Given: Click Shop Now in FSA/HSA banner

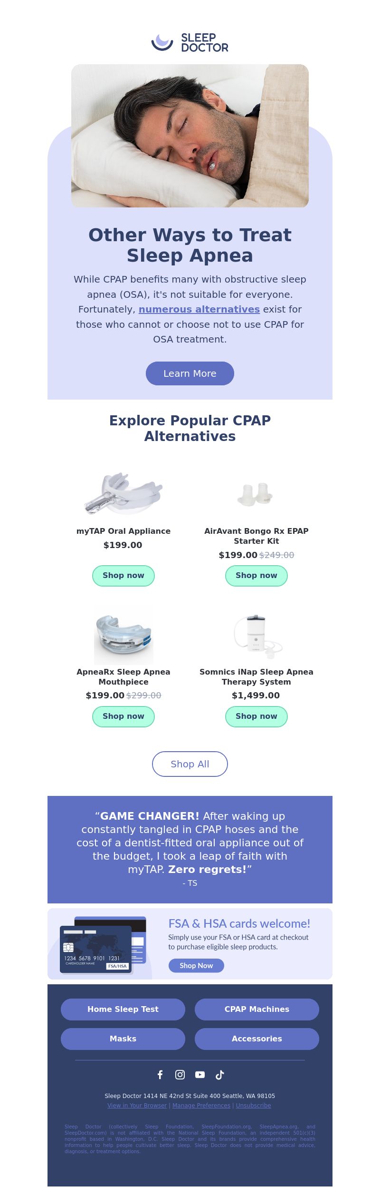Looking at the screenshot, I should click(x=196, y=965).
